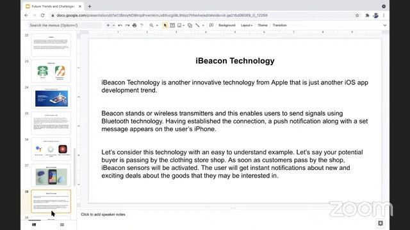Click the Theme button

pos(263,26)
